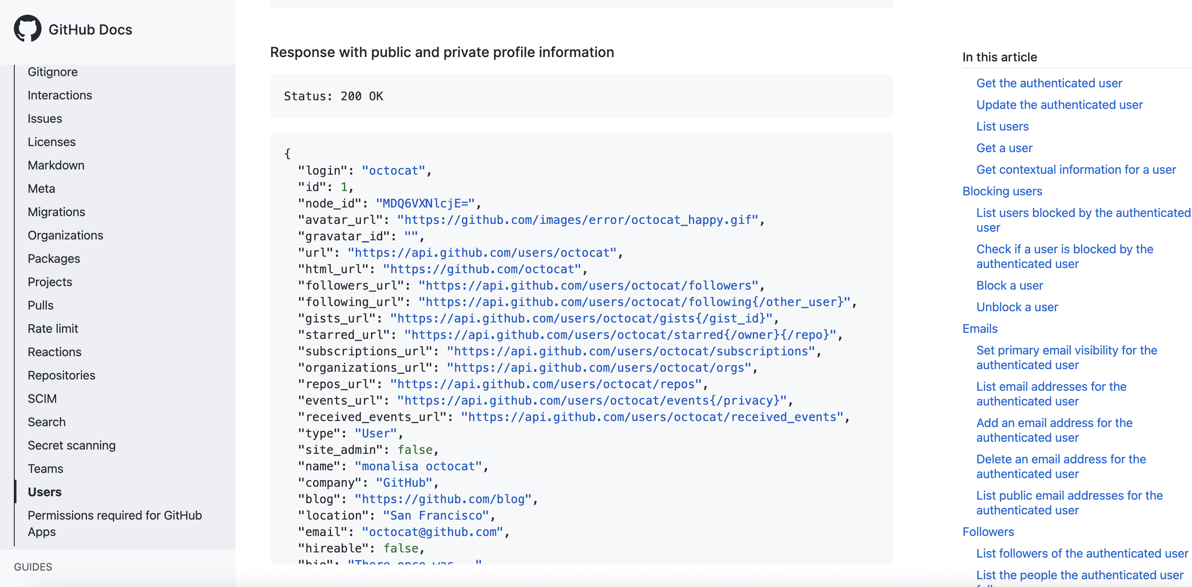
Task: Go to Projects sidebar item
Action: [x=50, y=282]
